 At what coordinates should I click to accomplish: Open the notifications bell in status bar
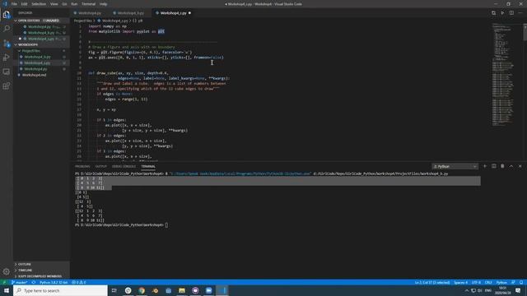pyautogui.click(x=521, y=283)
